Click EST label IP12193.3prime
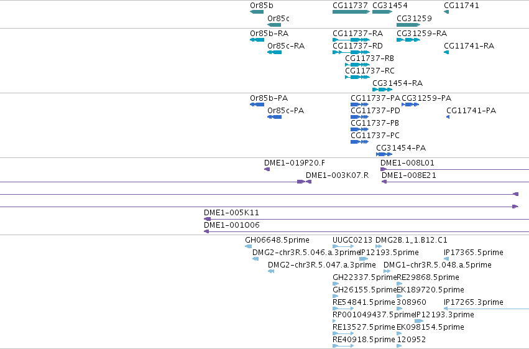The width and height of the screenshot is (529, 349). point(444,315)
